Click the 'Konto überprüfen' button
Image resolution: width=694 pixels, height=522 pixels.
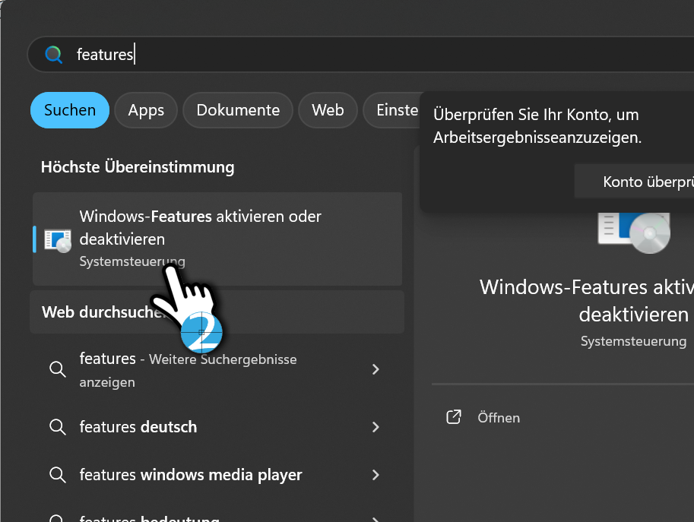[x=634, y=182]
